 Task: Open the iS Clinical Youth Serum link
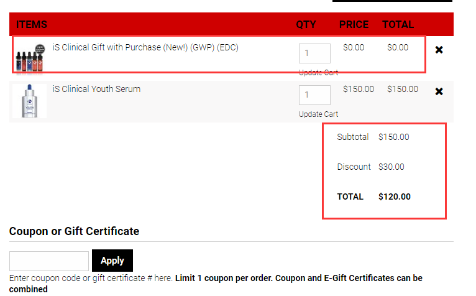pyautogui.click(x=96, y=89)
